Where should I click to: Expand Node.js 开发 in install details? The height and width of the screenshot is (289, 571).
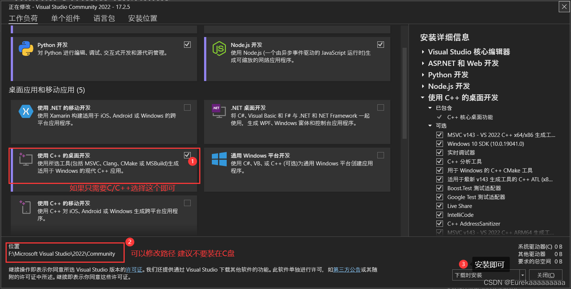point(423,86)
